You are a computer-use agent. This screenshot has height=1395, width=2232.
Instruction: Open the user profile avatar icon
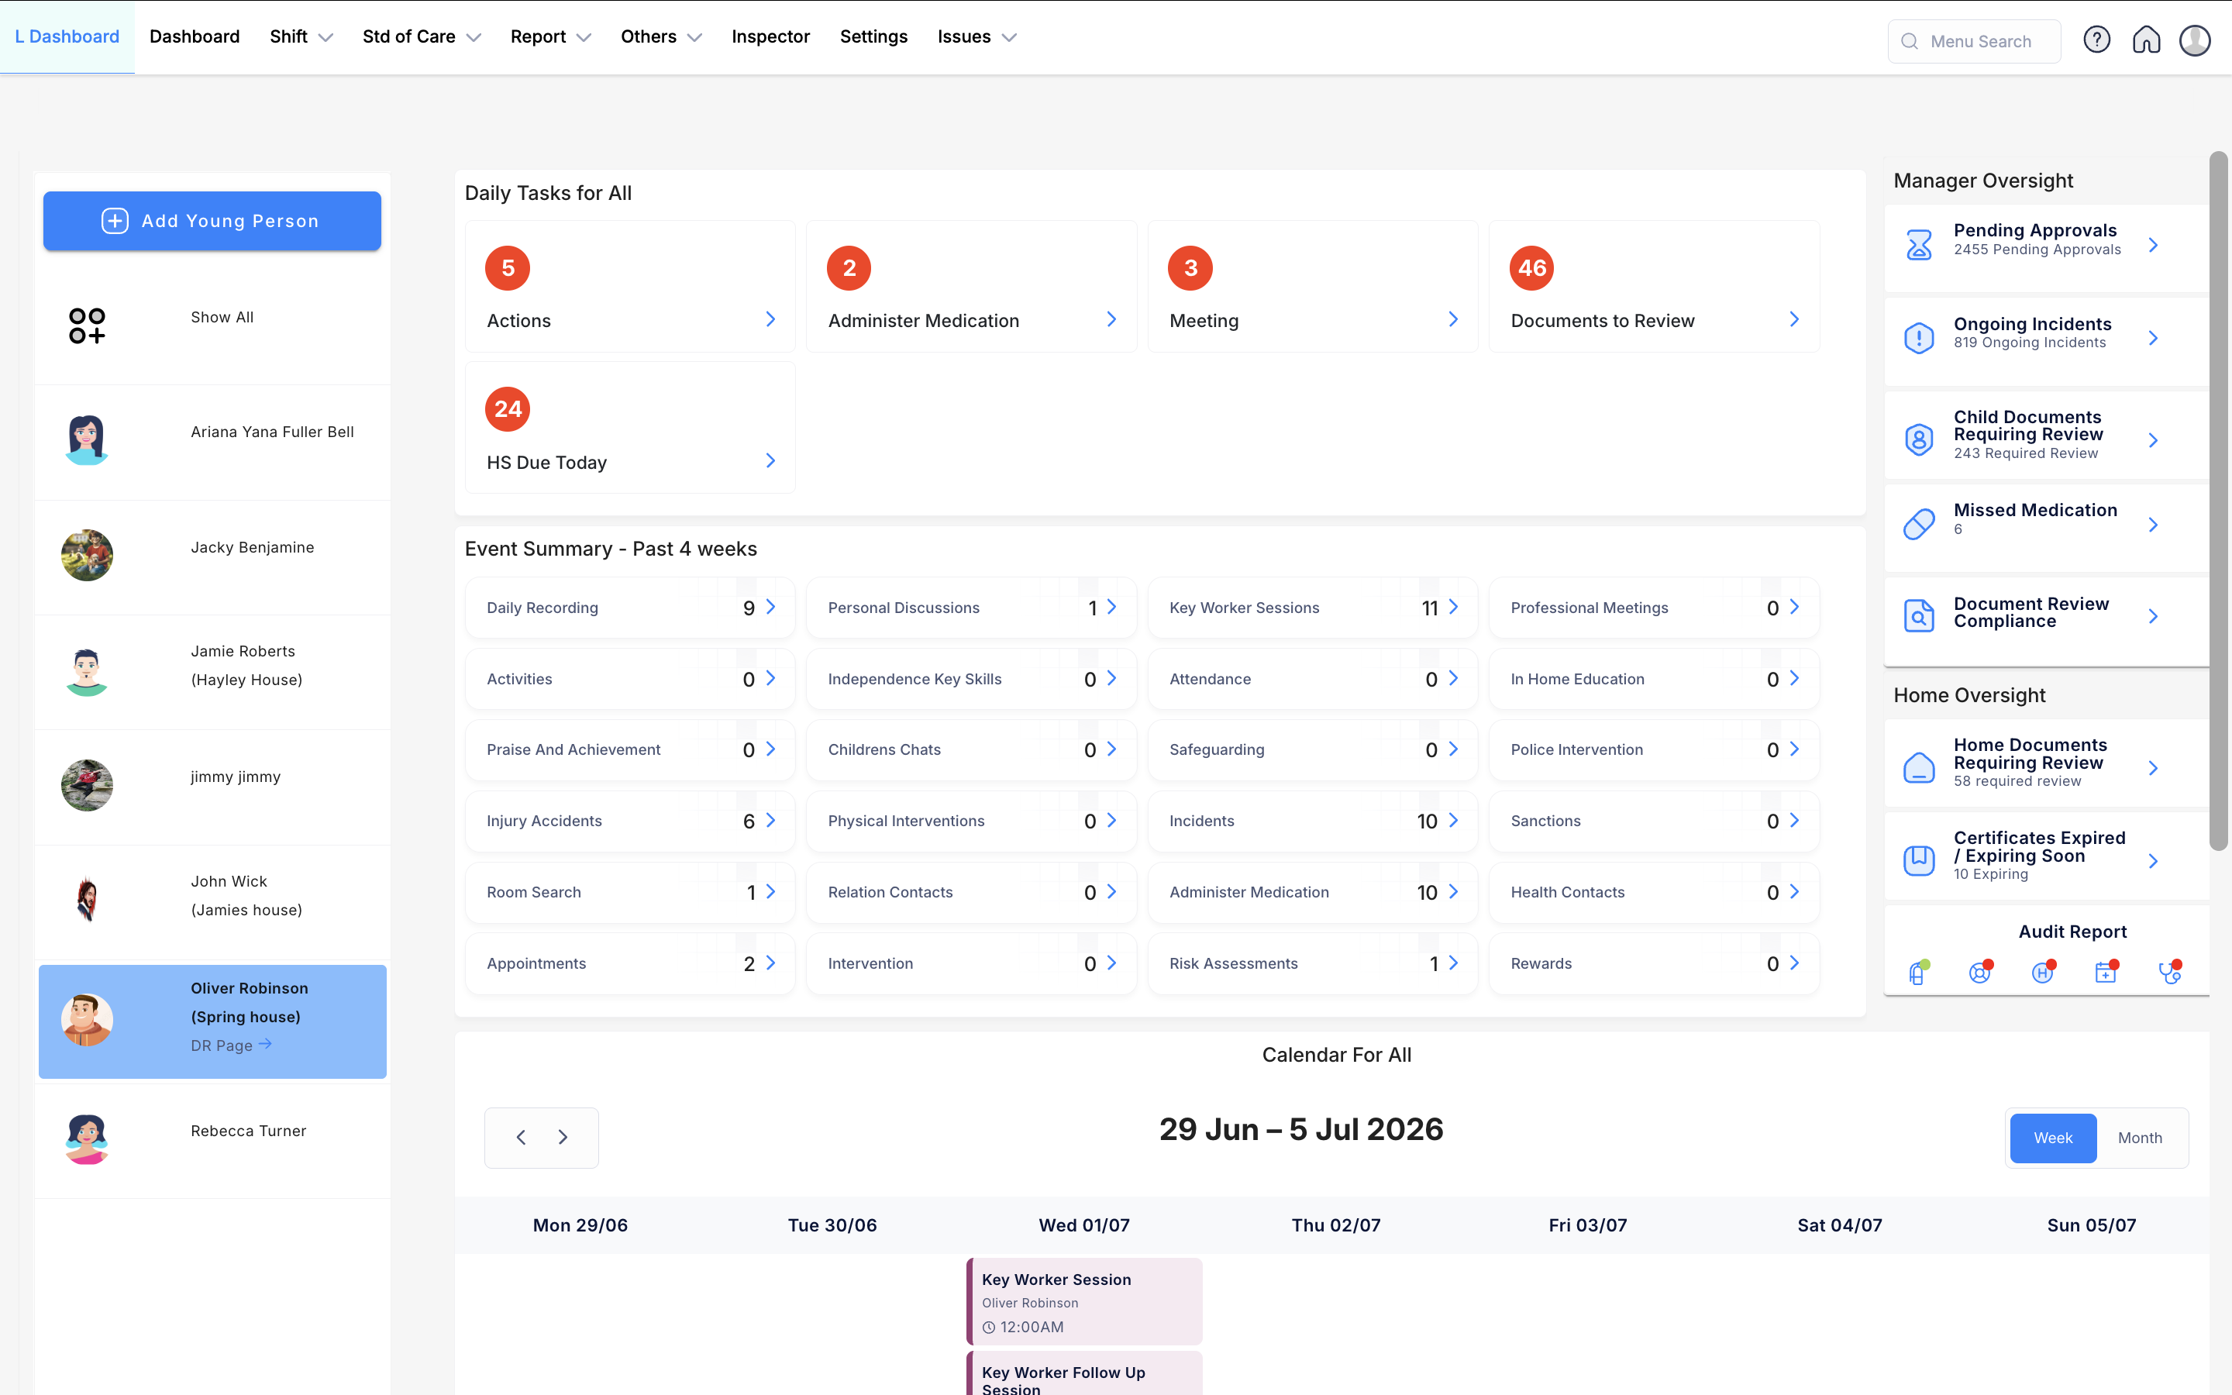(2195, 40)
